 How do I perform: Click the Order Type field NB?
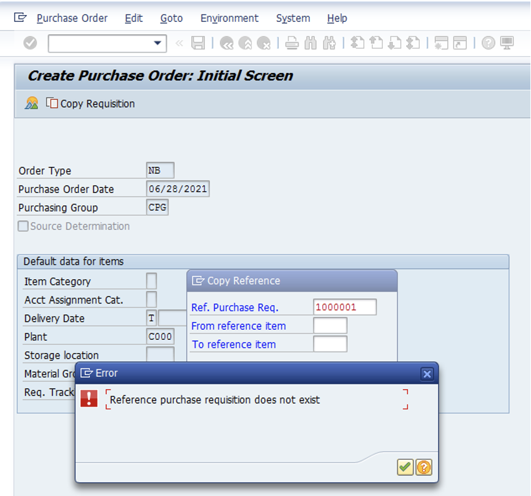click(160, 171)
